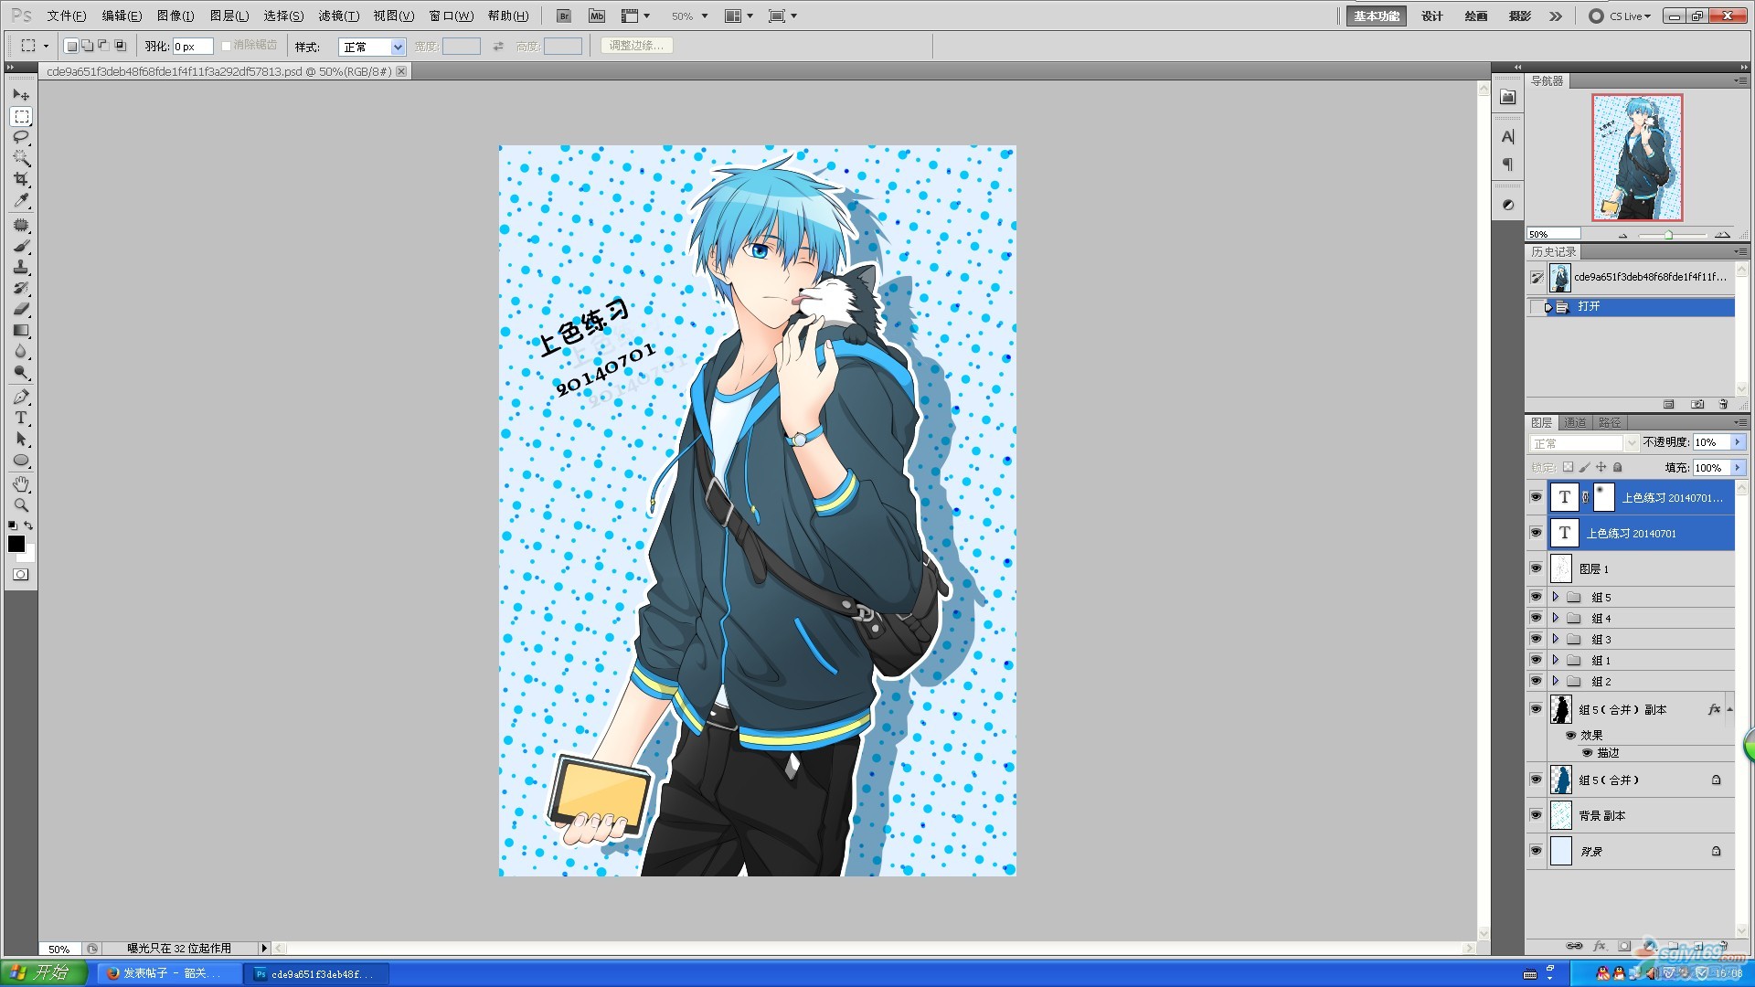
Task: Hide the 组 3 group layer
Action: click(1536, 639)
